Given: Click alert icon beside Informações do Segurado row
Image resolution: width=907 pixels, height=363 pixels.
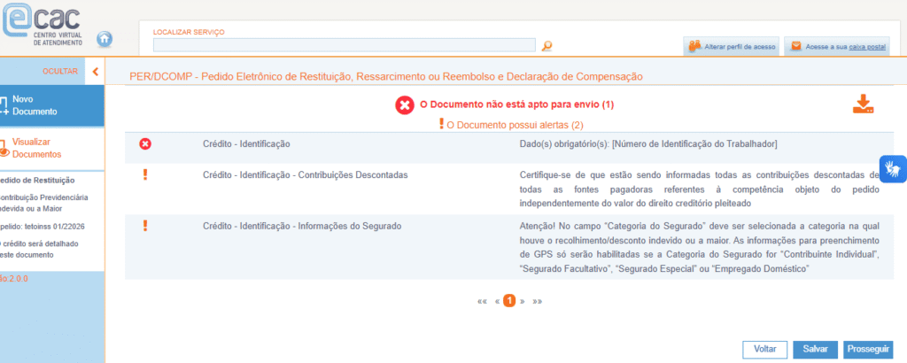Looking at the screenshot, I should [x=145, y=227].
